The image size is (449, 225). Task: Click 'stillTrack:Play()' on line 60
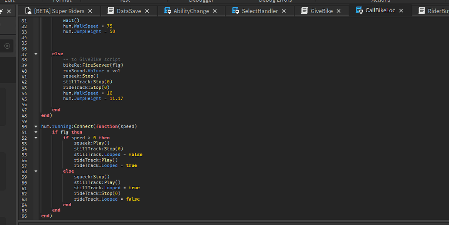point(97,182)
